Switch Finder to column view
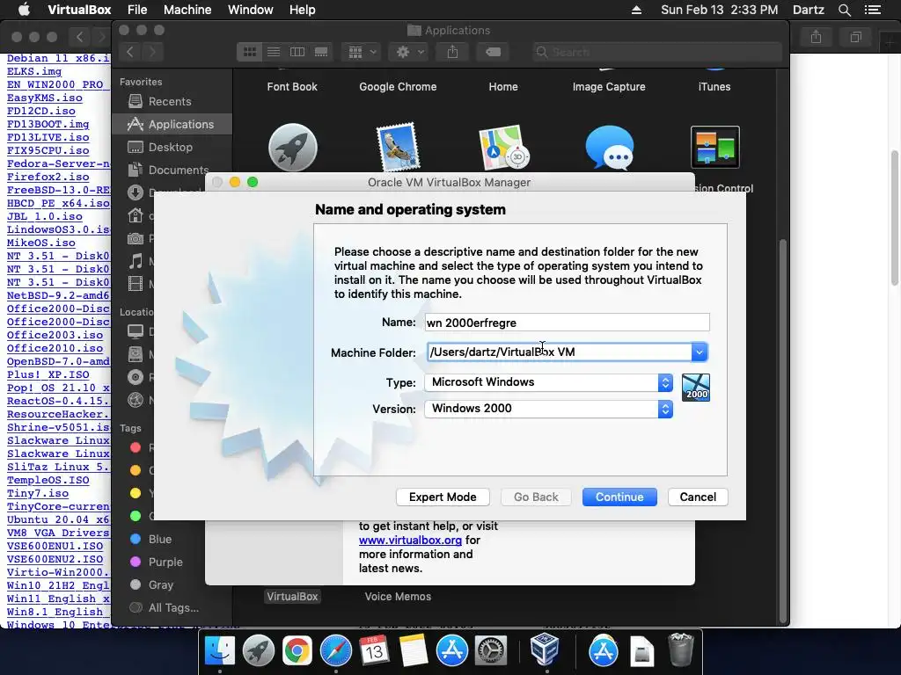 (x=297, y=52)
